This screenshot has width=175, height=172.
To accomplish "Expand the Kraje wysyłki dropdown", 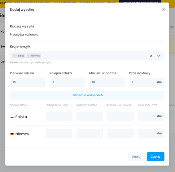I will pos(159,56).
